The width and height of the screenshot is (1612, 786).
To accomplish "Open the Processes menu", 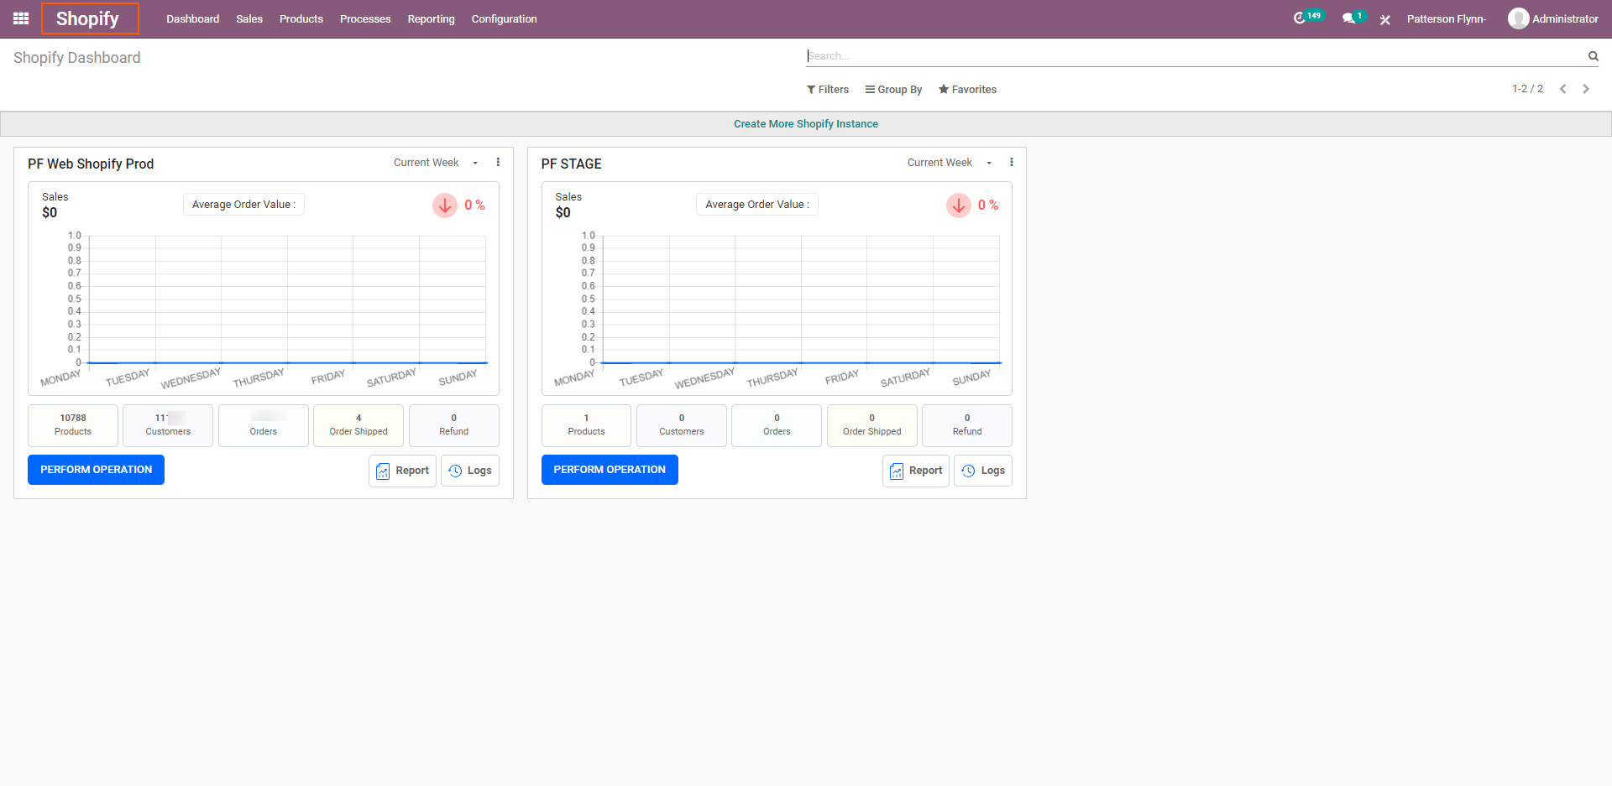I will (x=365, y=18).
